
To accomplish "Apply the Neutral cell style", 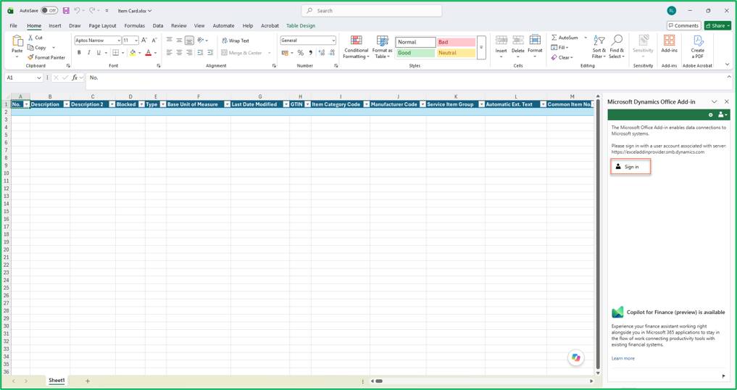I will (x=456, y=53).
